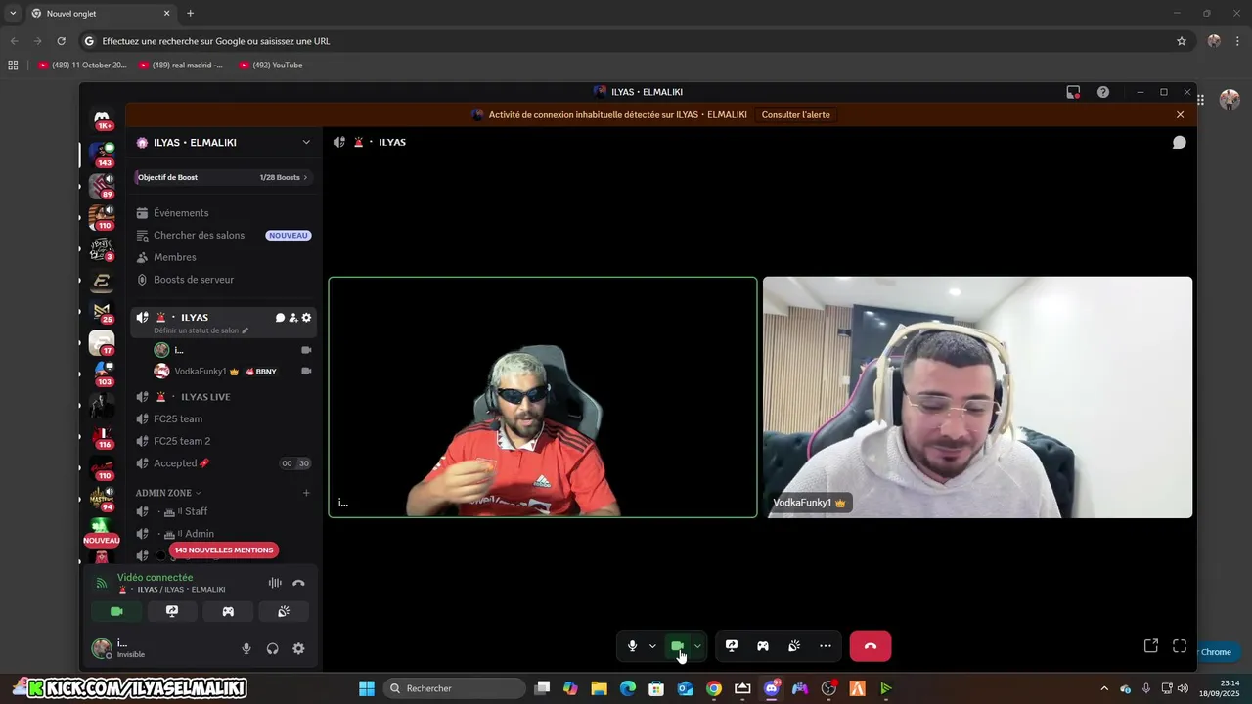Add channel to ADMIN ZONE category

pos(306,493)
